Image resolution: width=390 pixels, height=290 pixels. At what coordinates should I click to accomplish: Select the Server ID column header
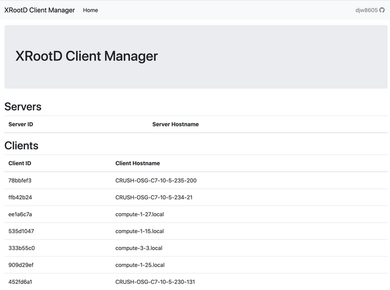21,124
